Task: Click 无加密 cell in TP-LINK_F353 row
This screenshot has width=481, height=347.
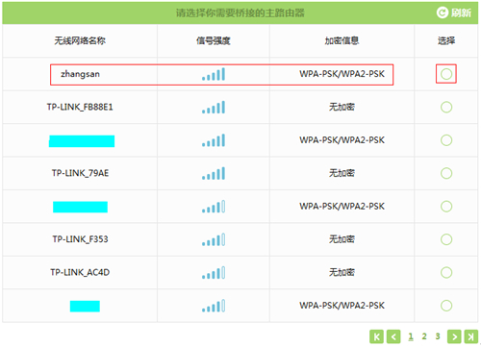Action: click(x=342, y=239)
